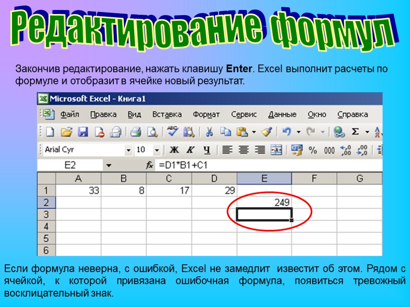Undo the last action arrow icon
This screenshot has height=307, width=410.
tap(287, 132)
